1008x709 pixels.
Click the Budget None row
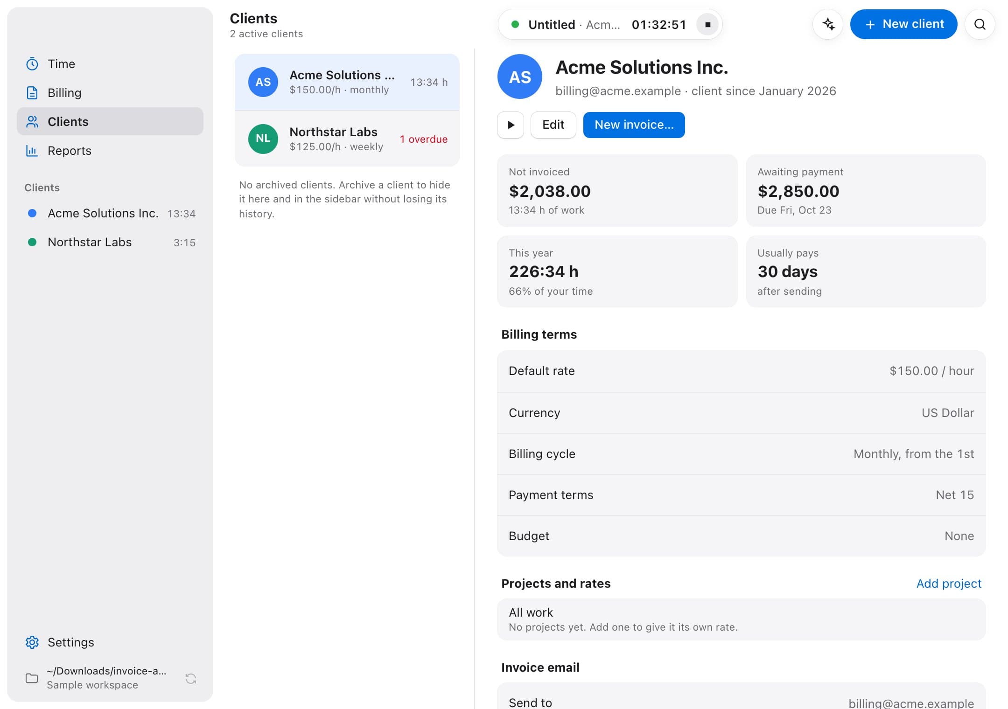click(741, 536)
